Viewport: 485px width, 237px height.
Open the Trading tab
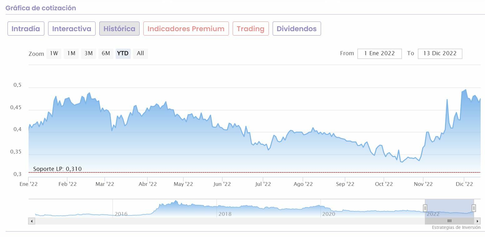click(250, 29)
